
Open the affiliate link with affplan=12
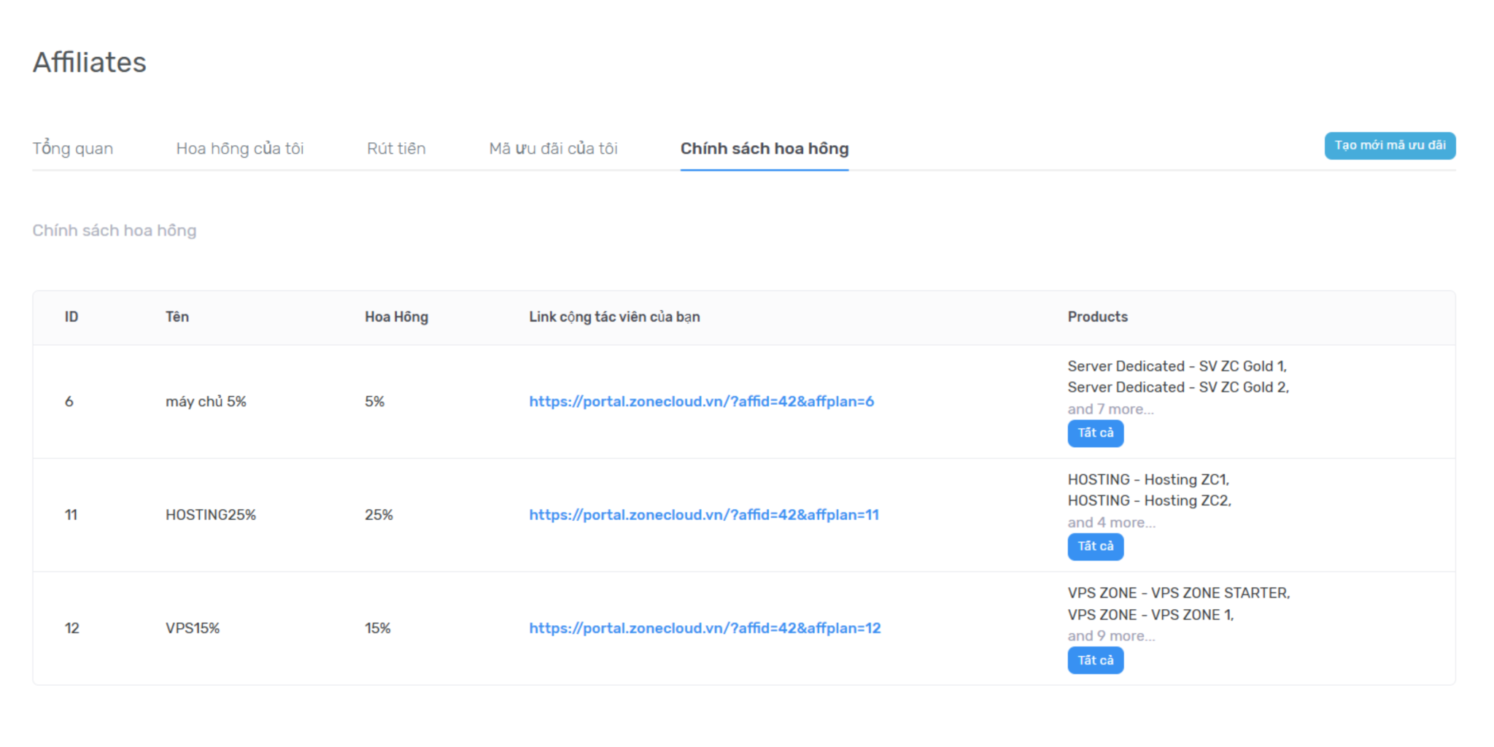coord(704,627)
